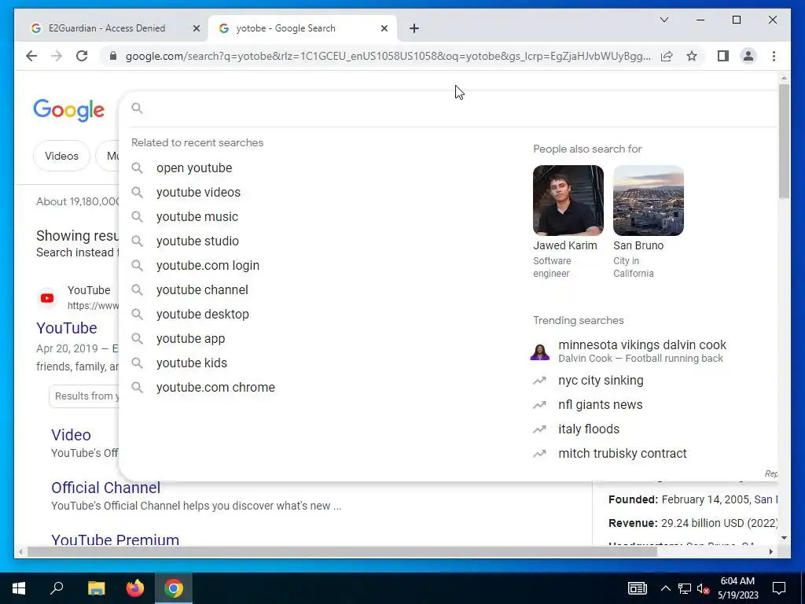Click the horizontal scrollbar thumb

[x=342, y=551]
